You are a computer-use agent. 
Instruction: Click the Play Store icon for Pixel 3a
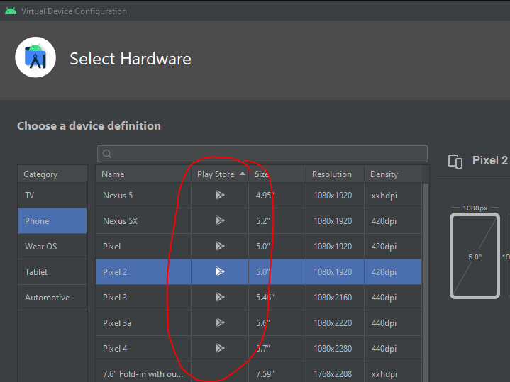(x=220, y=322)
